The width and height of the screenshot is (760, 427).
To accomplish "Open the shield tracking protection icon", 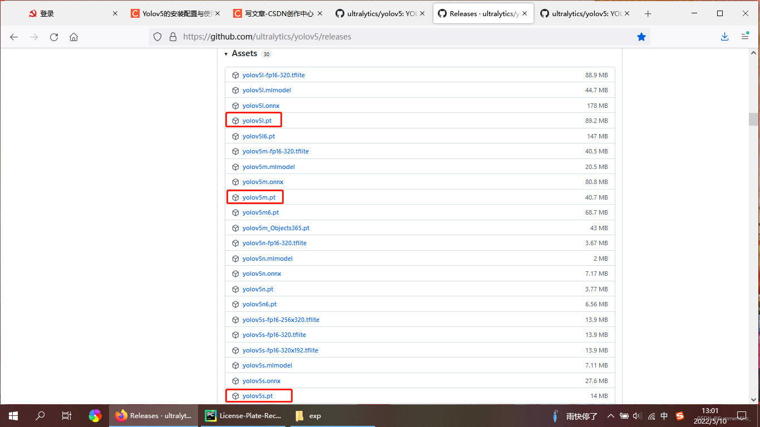I will [x=157, y=37].
